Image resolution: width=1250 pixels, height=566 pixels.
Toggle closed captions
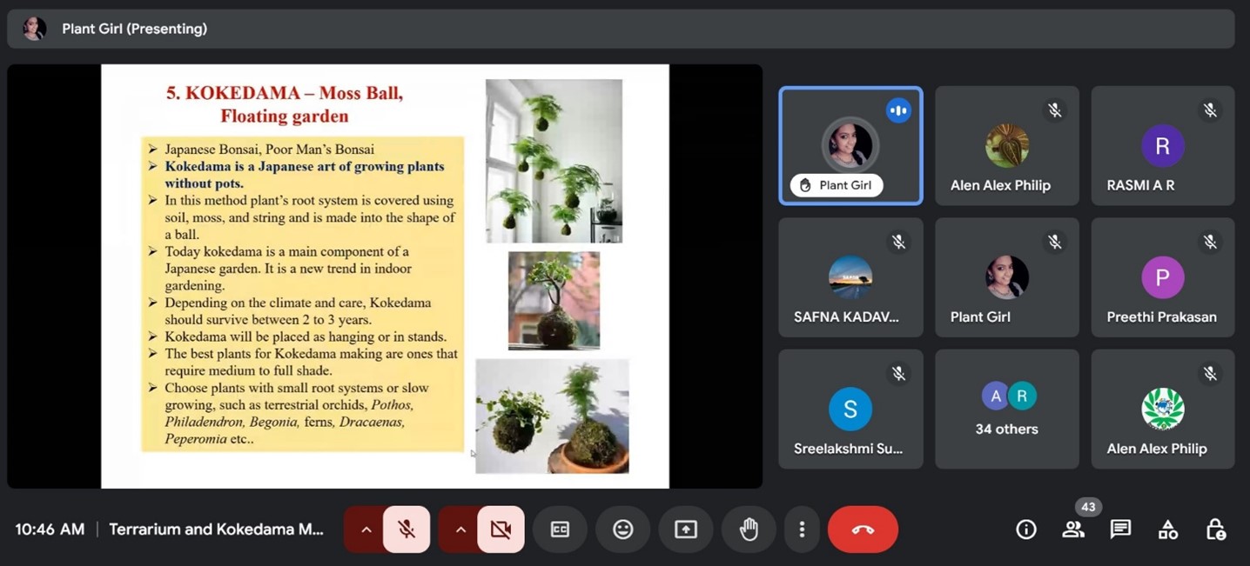(560, 529)
